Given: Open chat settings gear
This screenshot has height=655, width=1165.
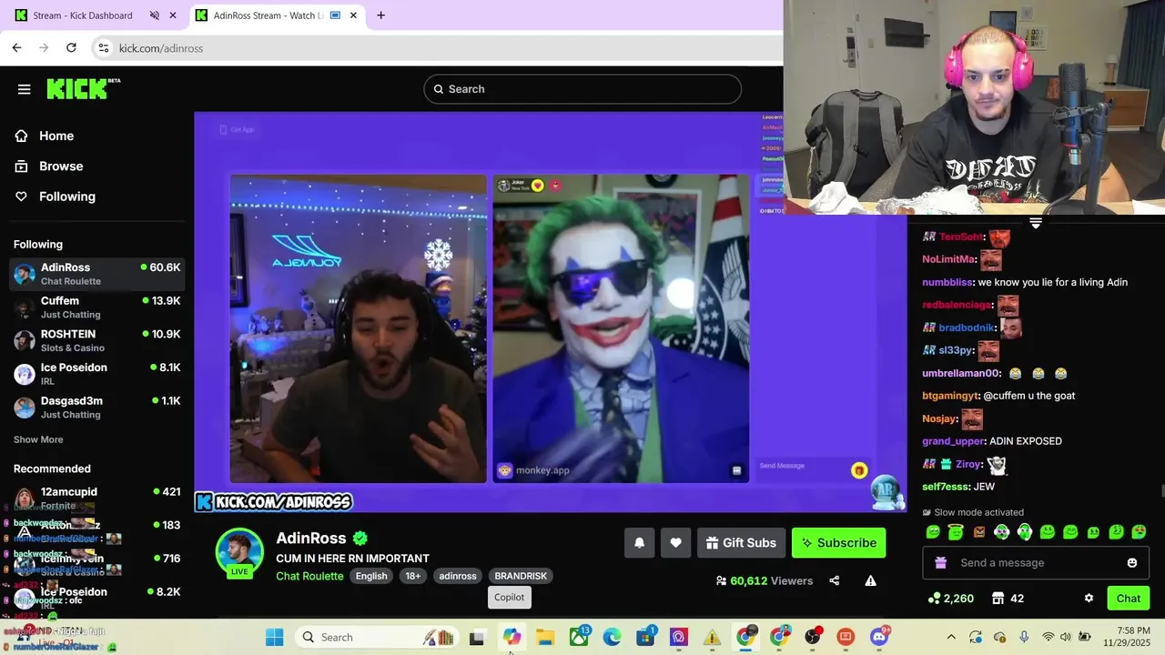Looking at the screenshot, I should click(1089, 599).
